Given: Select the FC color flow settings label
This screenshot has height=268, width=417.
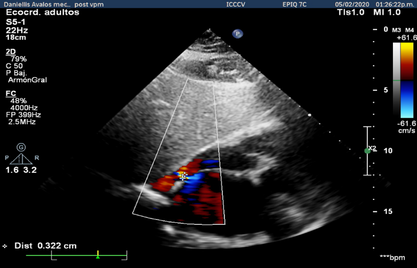Looking at the screenshot, I should click(11, 93).
